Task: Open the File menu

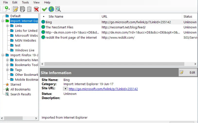Action: (6, 2)
